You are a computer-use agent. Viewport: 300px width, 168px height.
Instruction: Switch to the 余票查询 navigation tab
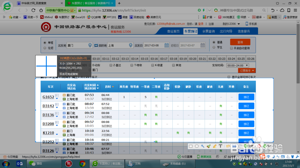coord(208,31)
